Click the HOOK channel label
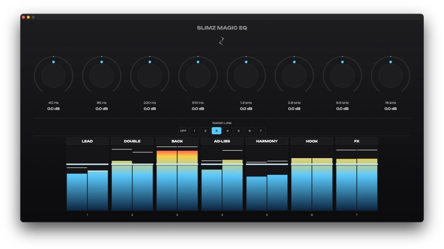Image resolution: width=444 pixels, height=249 pixels. [x=312, y=141]
